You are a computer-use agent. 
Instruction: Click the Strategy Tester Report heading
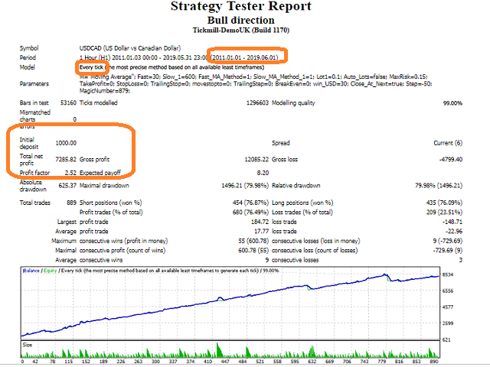coord(241,6)
